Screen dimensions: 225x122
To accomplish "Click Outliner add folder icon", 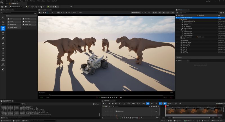I will point(221,13).
